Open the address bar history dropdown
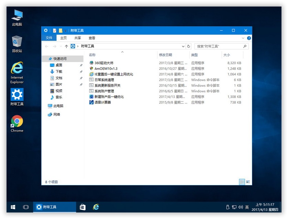The height and width of the screenshot is (219, 288). click(183, 46)
